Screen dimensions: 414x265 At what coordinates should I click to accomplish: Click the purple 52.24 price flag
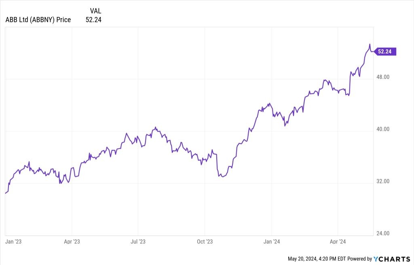tap(385, 51)
